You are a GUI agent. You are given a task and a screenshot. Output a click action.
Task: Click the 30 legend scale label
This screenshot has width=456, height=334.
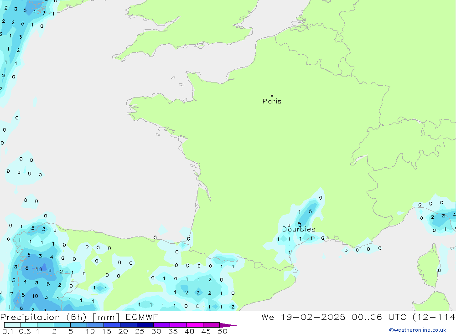tap(156, 331)
